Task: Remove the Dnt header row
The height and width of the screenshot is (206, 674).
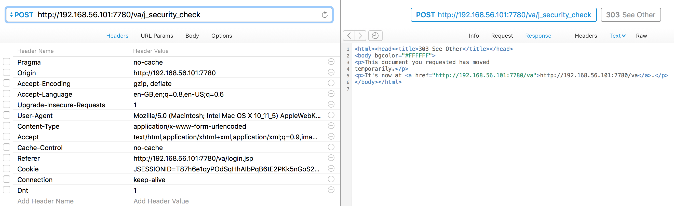Action: pos(331,190)
